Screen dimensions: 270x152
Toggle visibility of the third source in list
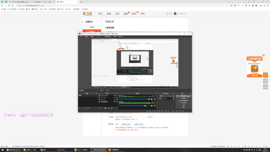[114, 100]
